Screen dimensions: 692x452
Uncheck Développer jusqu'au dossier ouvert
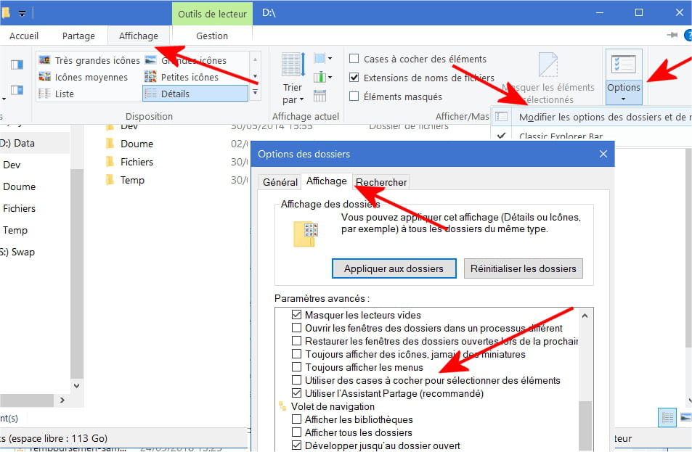[296, 445]
